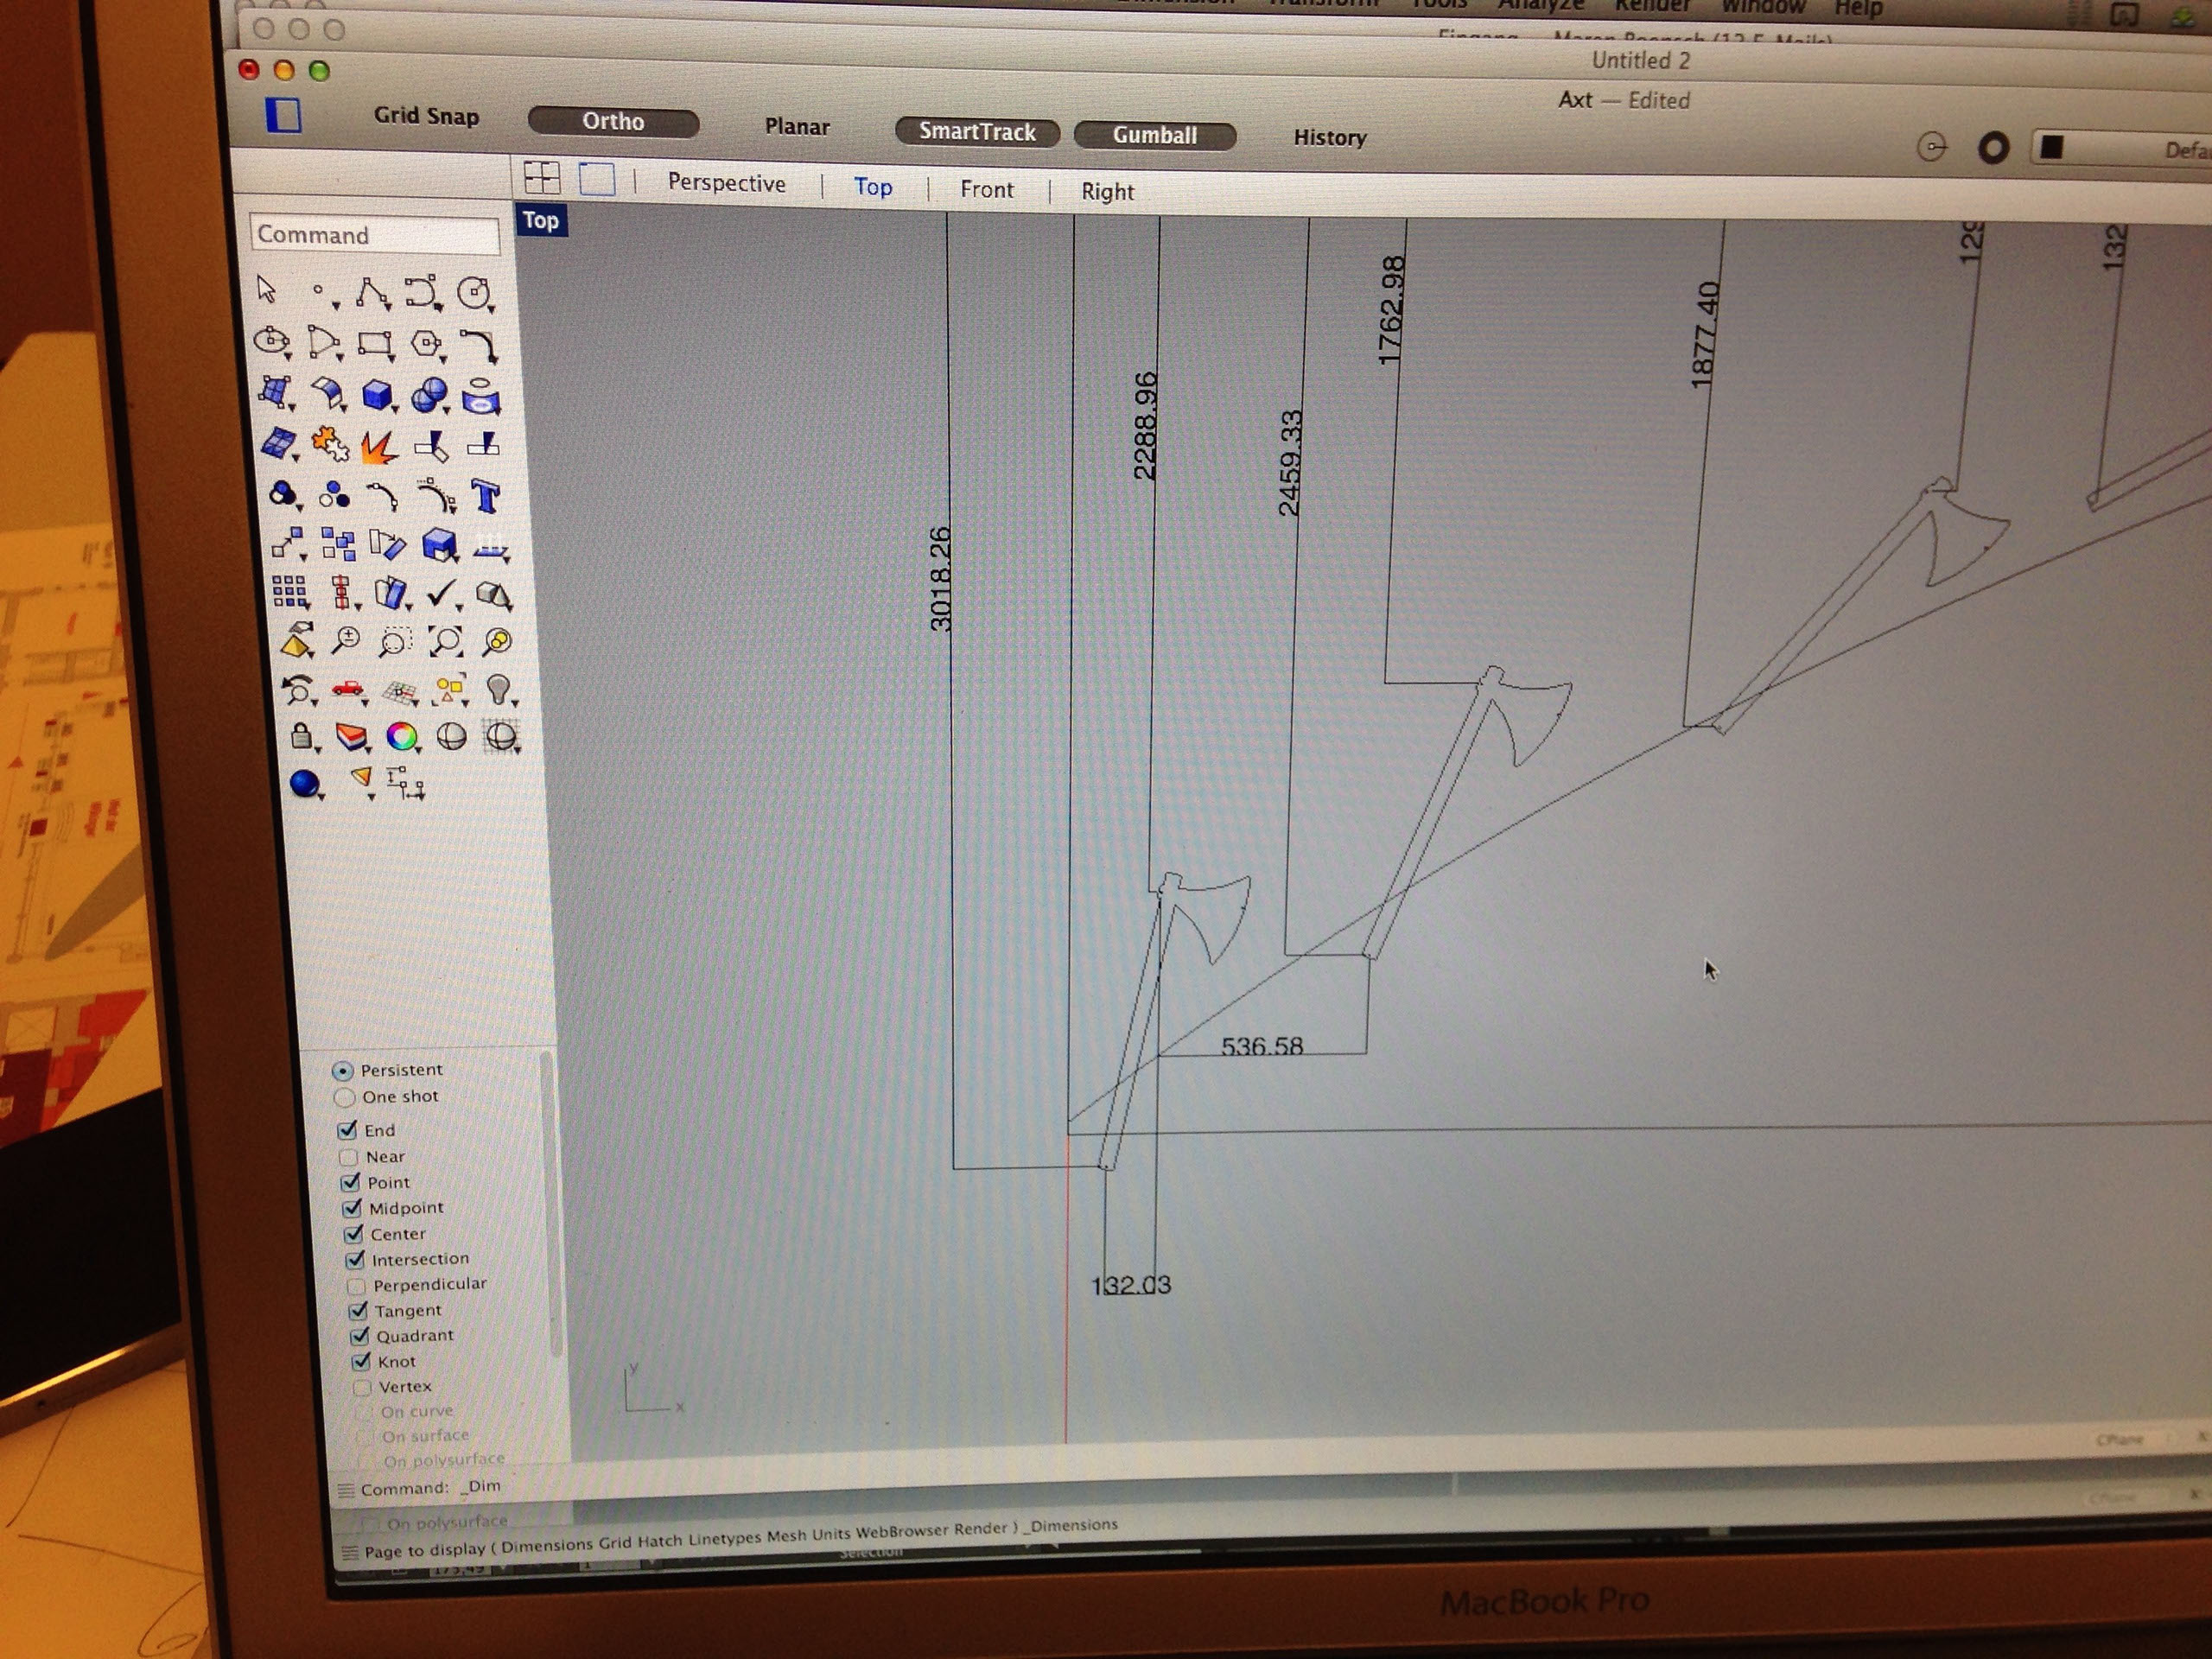The height and width of the screenshot is (1659, 2212).
Task: Enable the Near object snap checkbox
Action: [349, 1157]
